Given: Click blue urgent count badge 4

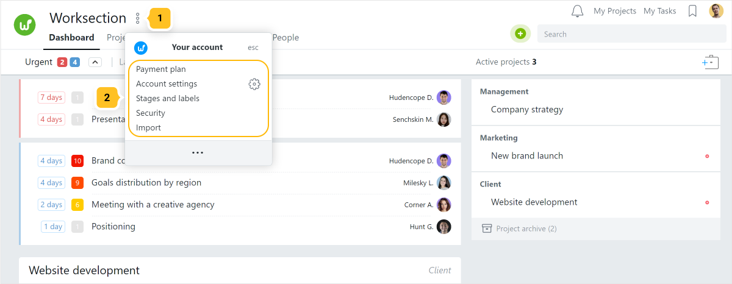Looking at the screenshot, I should [74, 62].
